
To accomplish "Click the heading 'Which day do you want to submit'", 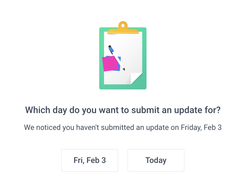I will [123, 110].
